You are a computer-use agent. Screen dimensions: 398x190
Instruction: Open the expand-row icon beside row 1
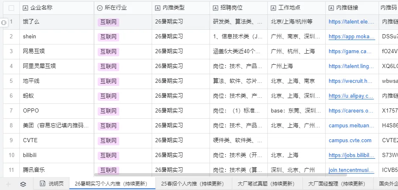(4, 22)
